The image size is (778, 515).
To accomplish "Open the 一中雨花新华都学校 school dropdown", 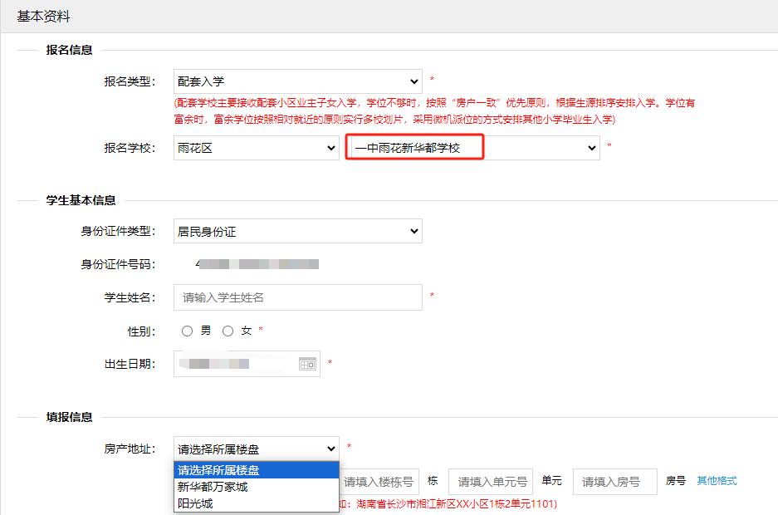I will click(x=473, y=148).
